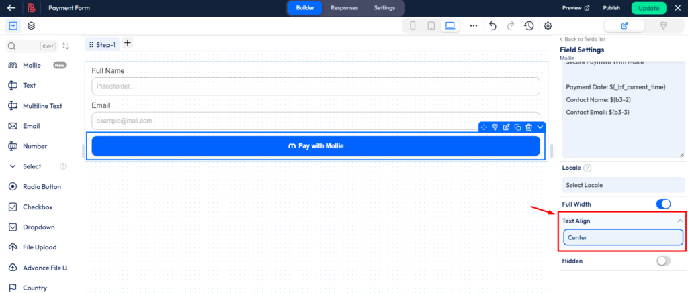Screen dimensions: 688x293
Task: Expand the field toolbar chevron
Action: (540, 127)
